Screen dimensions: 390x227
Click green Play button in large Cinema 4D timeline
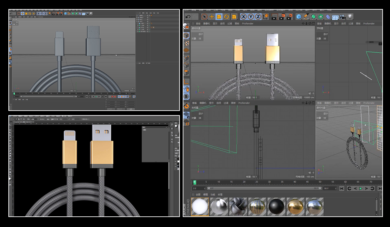click(360, 188)
